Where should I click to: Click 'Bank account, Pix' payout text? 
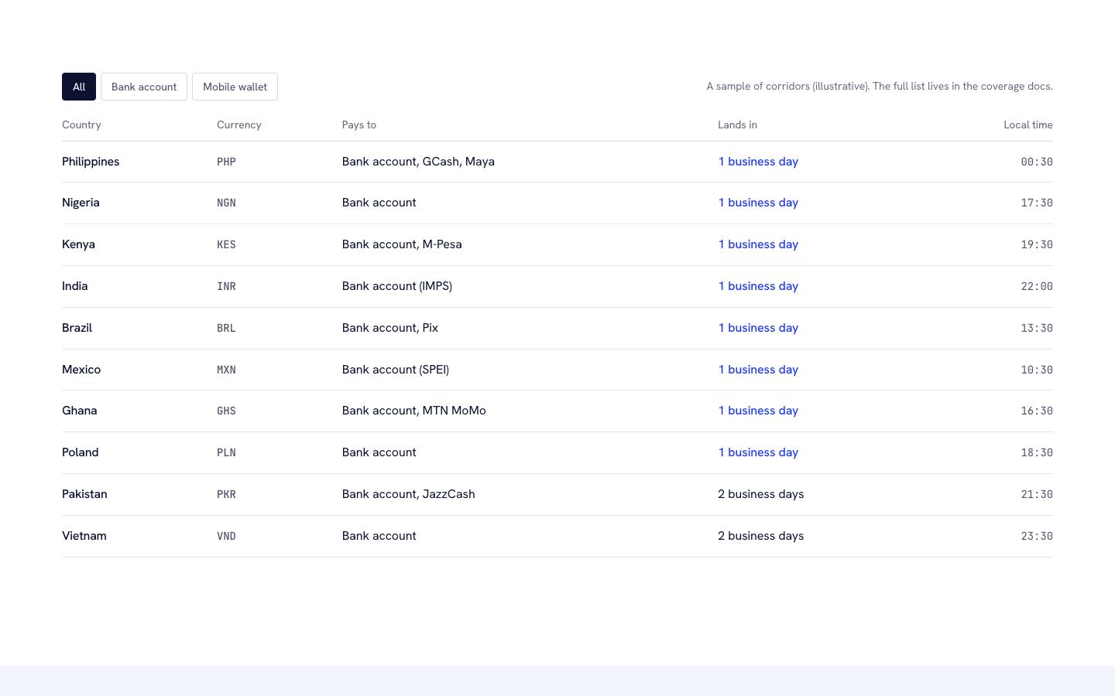click(x=390, y=328)
